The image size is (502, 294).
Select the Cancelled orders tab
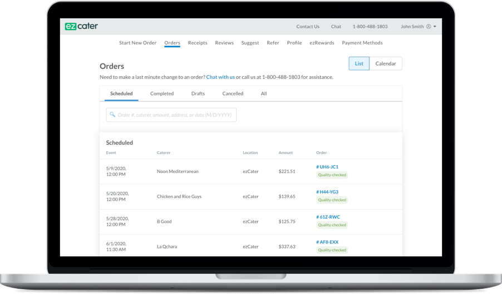233,93
